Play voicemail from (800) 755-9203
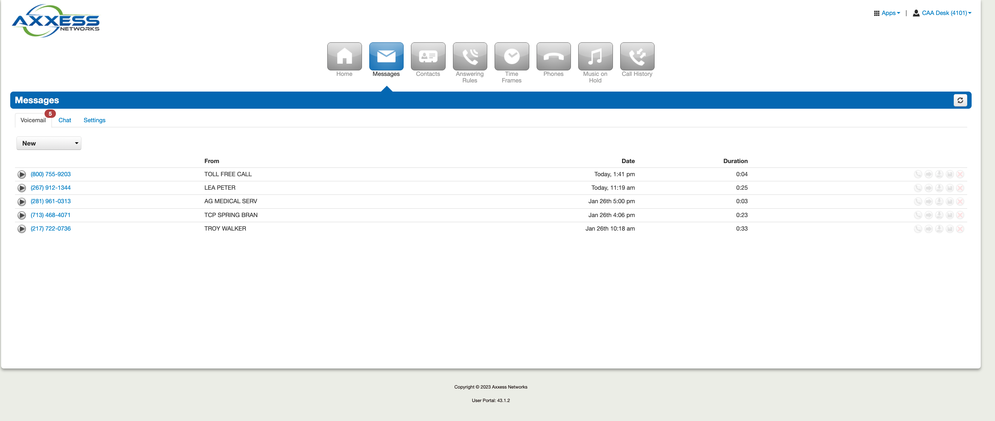Image resolution: width=995 pixels, height=421 pixels. point(22,174)
